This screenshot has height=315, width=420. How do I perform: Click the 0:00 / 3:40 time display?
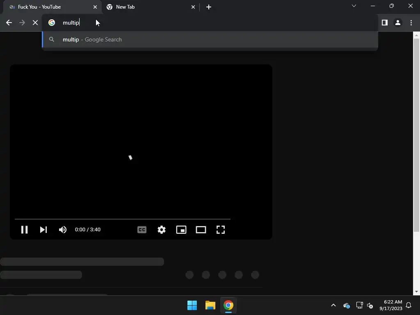coord(88,230)
